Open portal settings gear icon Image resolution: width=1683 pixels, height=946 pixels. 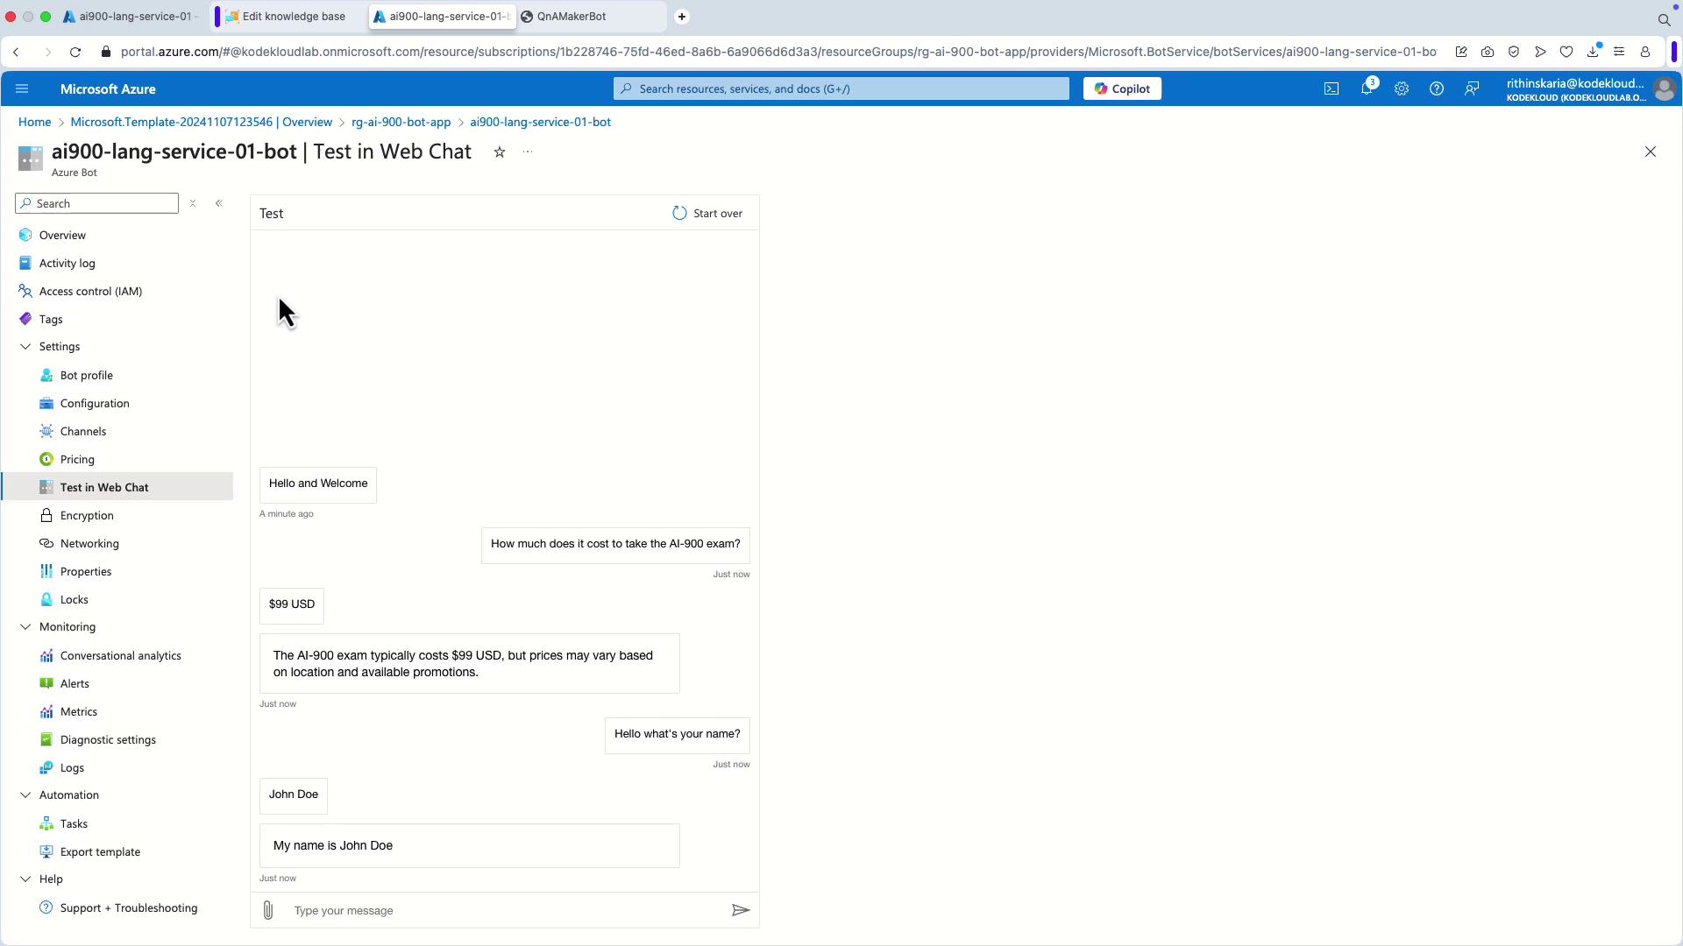(1402, 88)
